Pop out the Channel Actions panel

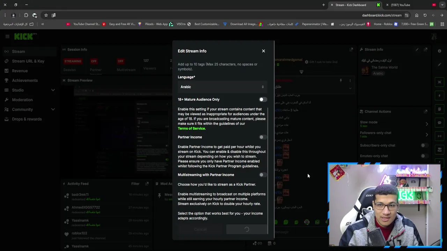(x=425, y=112)
